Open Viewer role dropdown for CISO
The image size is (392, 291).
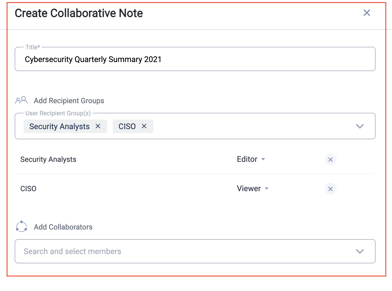(x=253, y=189)
